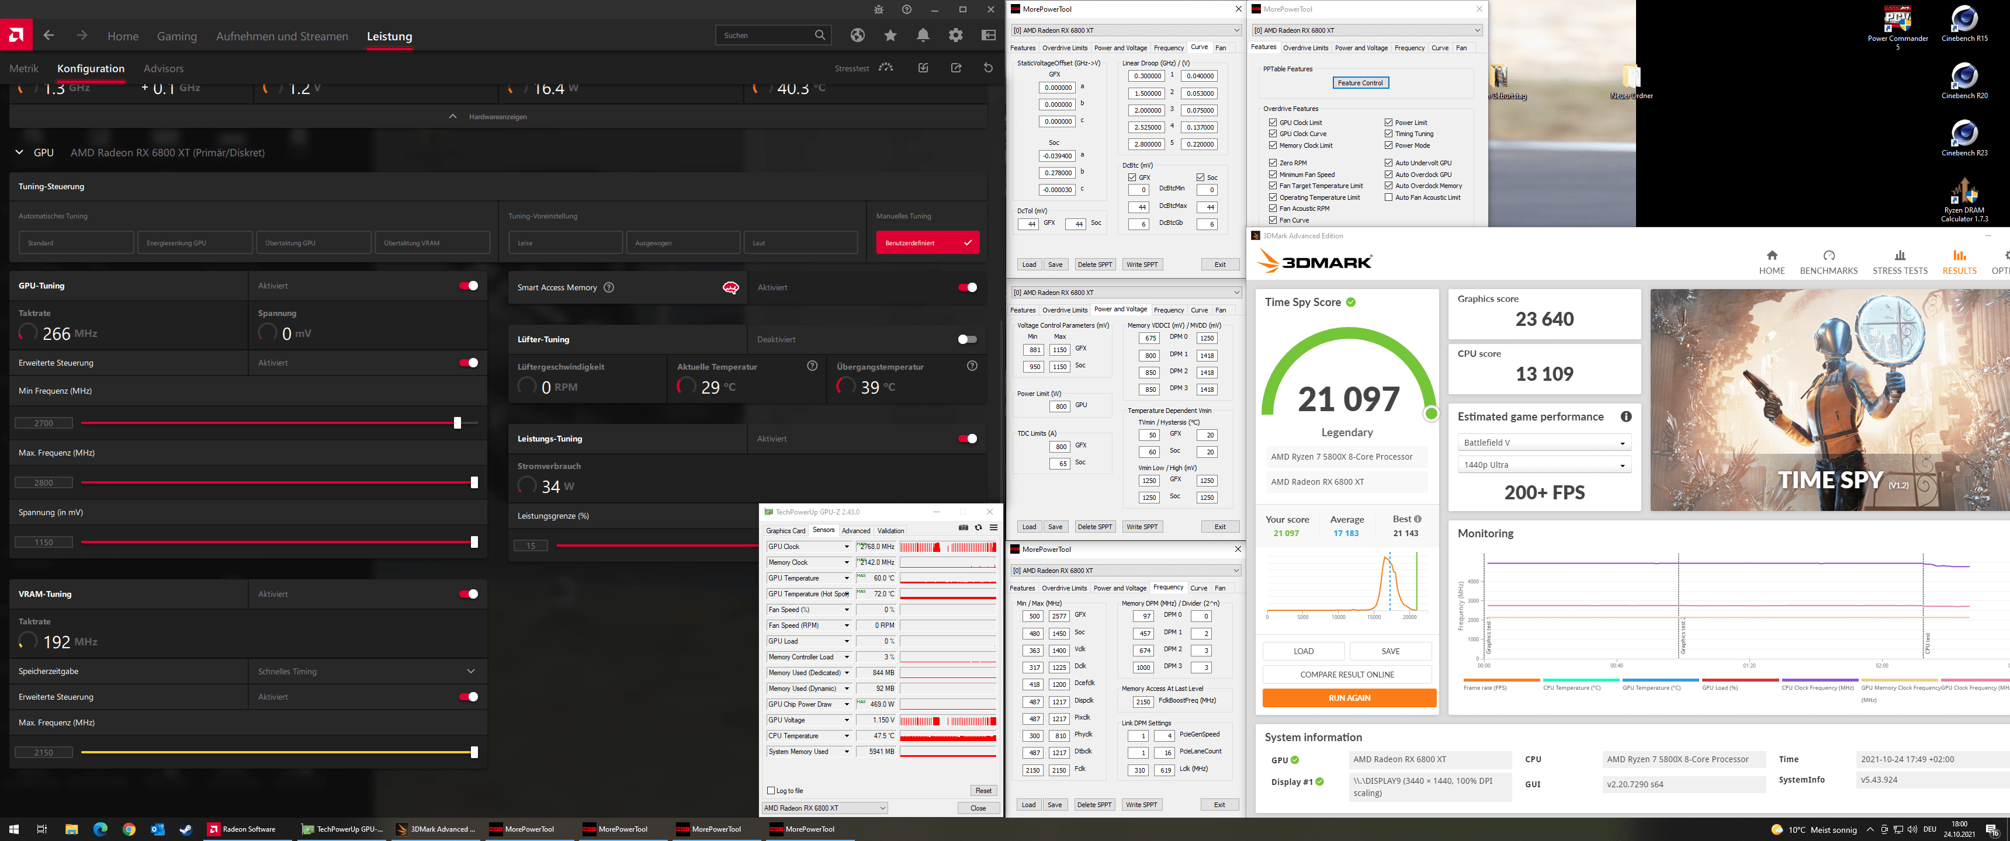
Task: Open the Advisors sub-tab
Action: pyautogui.click(x=163, y=69)
